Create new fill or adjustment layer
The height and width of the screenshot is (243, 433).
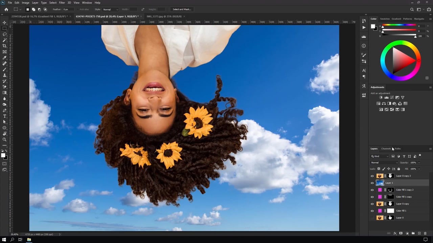[x=407, y=233]
